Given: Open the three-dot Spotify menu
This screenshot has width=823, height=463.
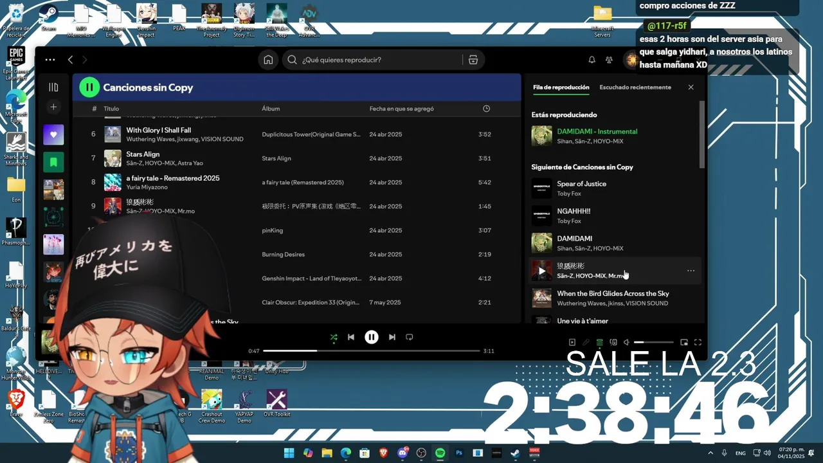Looking at the screenshot, I should (x=50, y=60).
